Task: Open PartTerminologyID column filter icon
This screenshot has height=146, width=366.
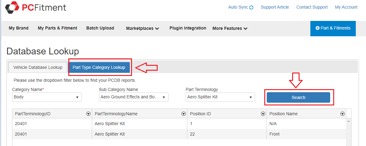Action: [88, 114]
